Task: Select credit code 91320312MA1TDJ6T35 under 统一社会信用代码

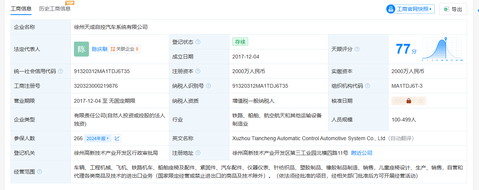Action: pyautogui.click(x=102, y=71)
